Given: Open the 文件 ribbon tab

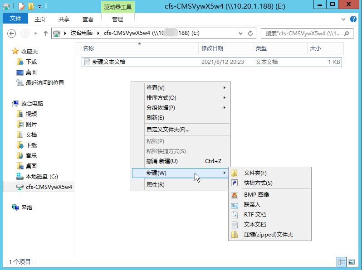Looking at the screenshot, I should [x=15, y=19].
